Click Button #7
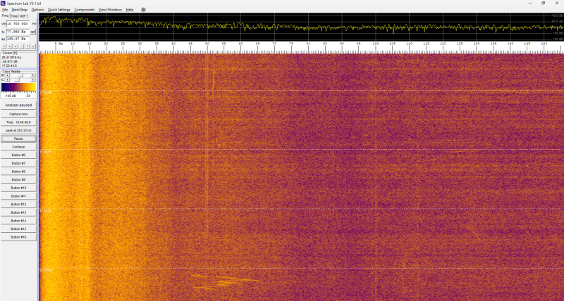The width and height of the screenshot is (564, 301). [x=19, y=163]
